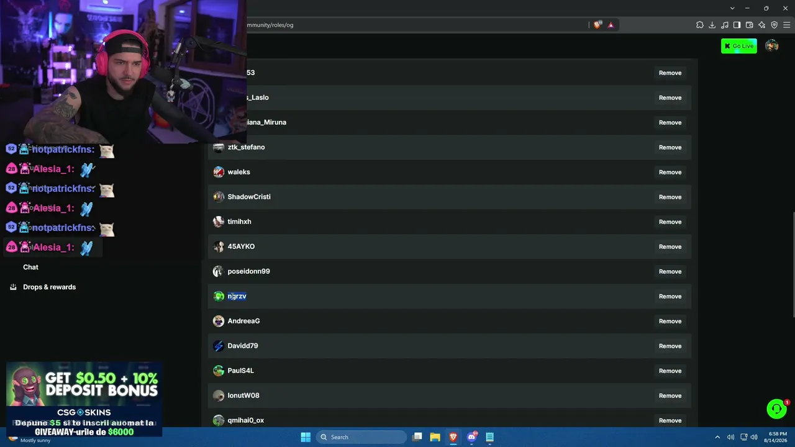Open Brave Shields icon in address bar
Image resolution: width=795 pixels, height=447 pixels.
point(597,25)
